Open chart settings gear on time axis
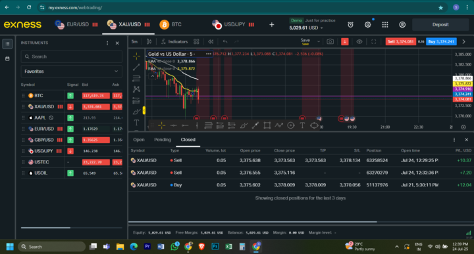The width and height of the screenshot is (474, 254). [x=463, y=127]
